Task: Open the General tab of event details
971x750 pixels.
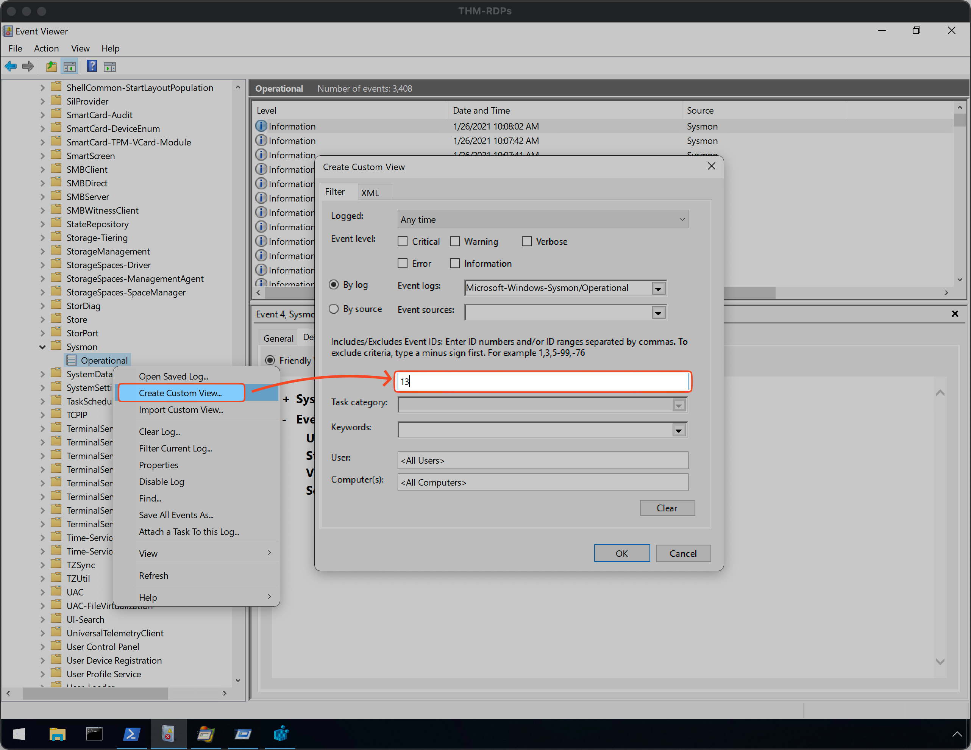Action: click(278, 338)
